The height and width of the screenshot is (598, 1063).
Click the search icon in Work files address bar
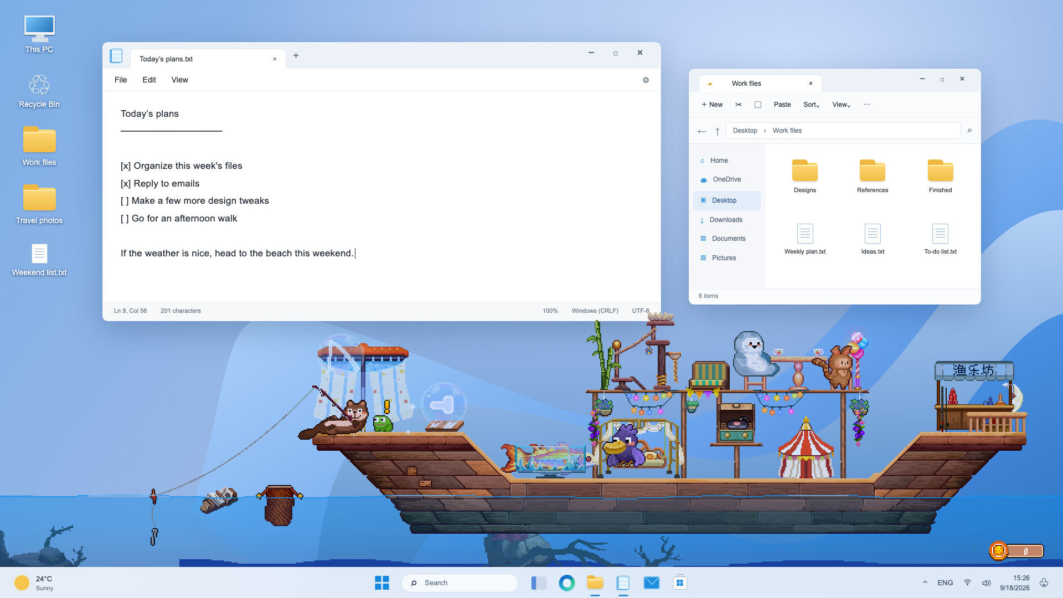(969, 131)
